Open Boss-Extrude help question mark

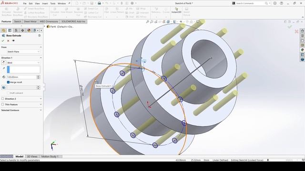pyautogui.click(x=39, y=36)
